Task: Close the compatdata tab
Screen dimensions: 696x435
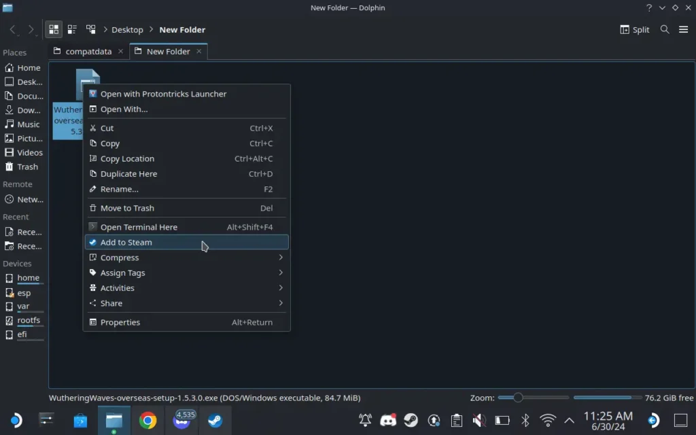Action: click(x=120, y=52)
